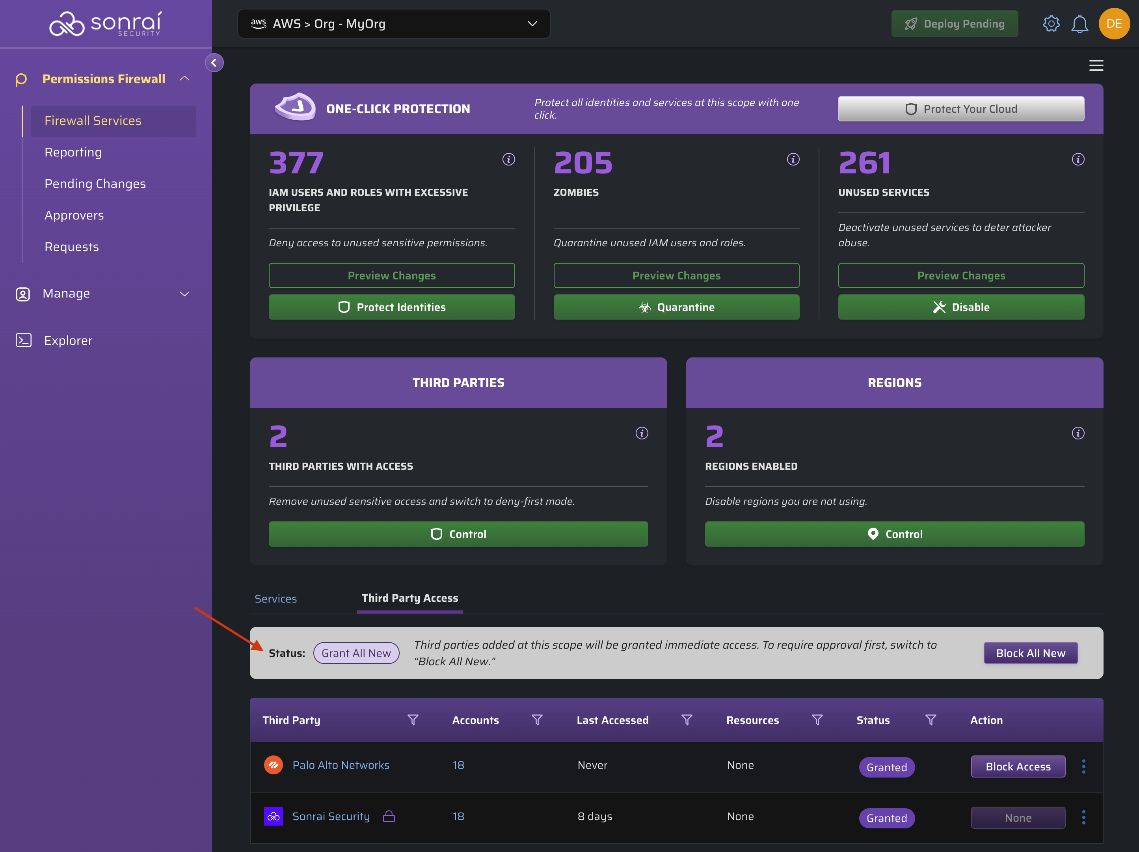Click Control under Regions
This screenshot has height=852, width=1139.
[894, 534]
